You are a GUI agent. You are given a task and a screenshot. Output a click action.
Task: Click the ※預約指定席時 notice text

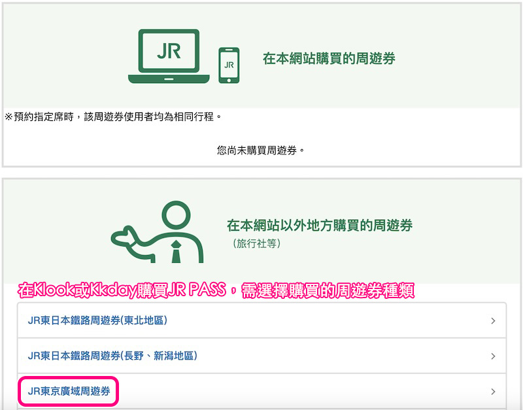click(112, 117)
